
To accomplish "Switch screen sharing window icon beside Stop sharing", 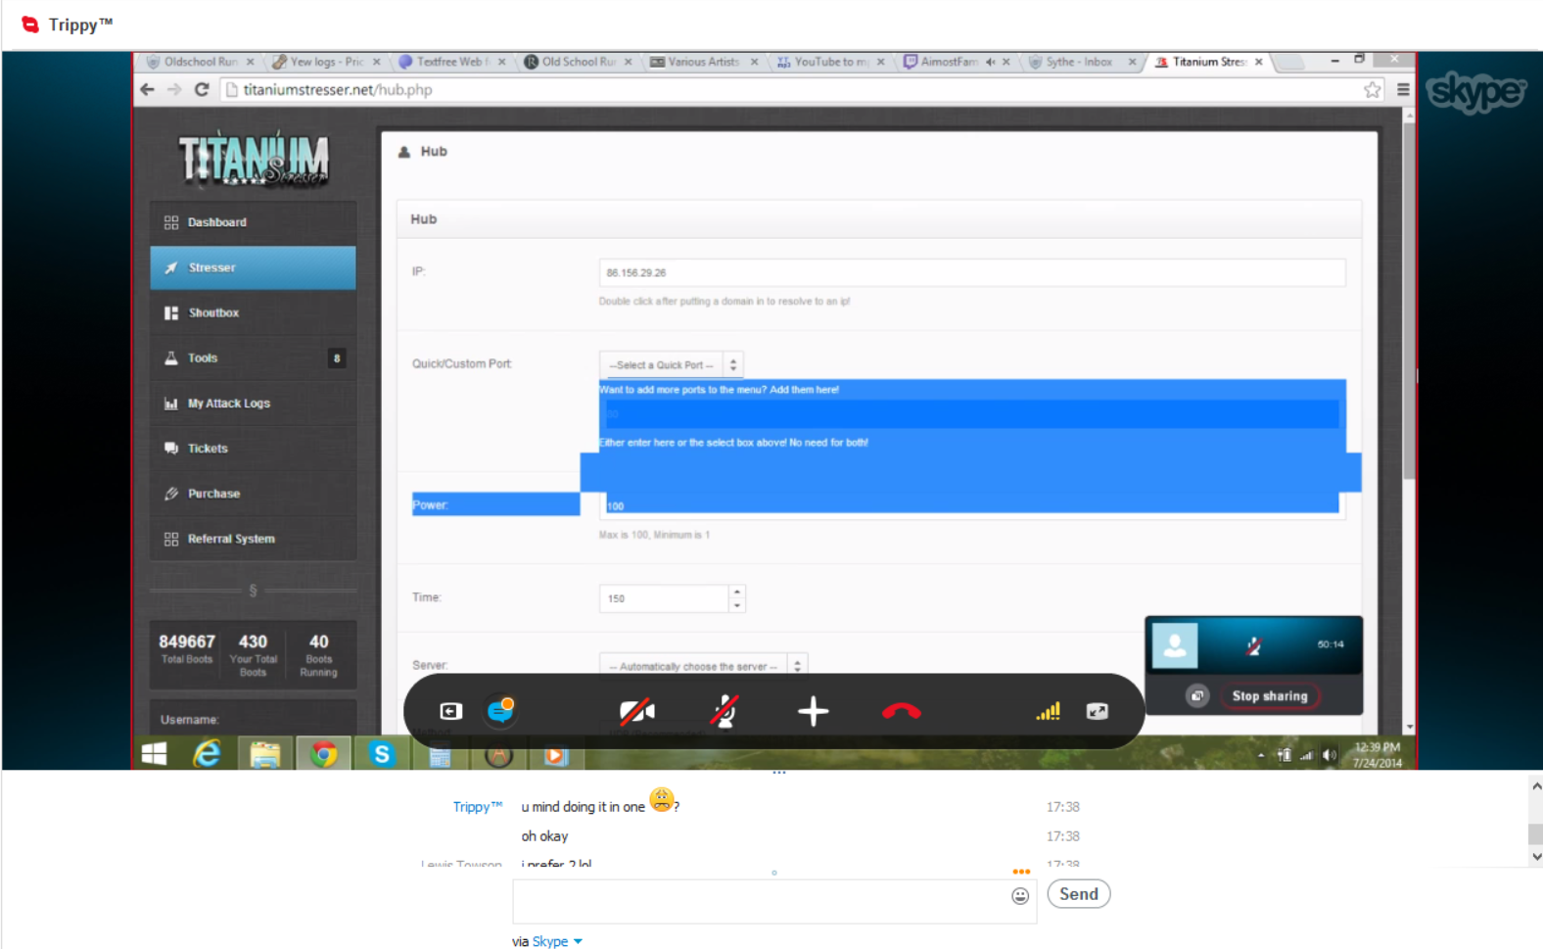I will [x=1197, y=696].
